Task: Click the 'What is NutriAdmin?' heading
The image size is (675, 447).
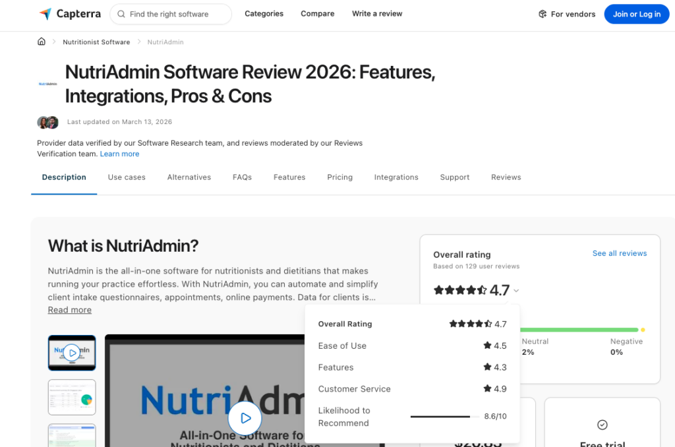Action: click(x=123, y=246)
